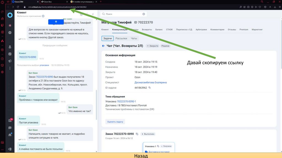Click the info icon next to Мобильное приложение
Image resolution: width=282 pixels, height=158 pixels.
pos(43,16)
